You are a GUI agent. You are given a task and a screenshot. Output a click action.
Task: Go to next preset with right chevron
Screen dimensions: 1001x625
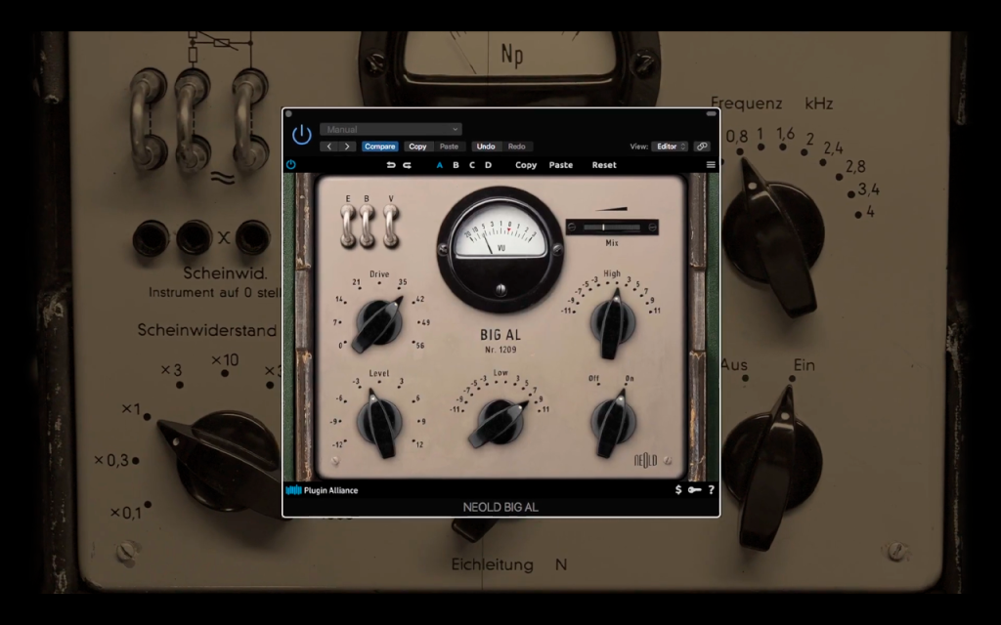[x=347, y=146]
